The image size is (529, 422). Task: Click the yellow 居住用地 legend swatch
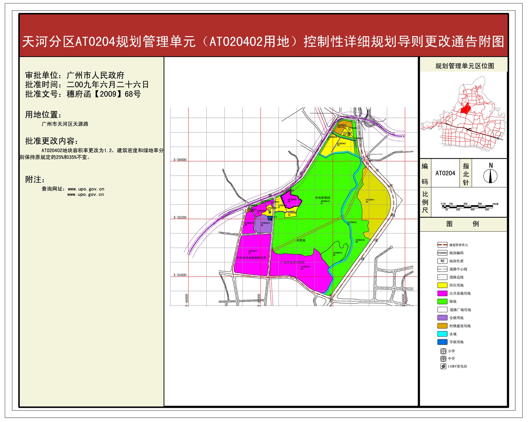(x=442, y=285)
